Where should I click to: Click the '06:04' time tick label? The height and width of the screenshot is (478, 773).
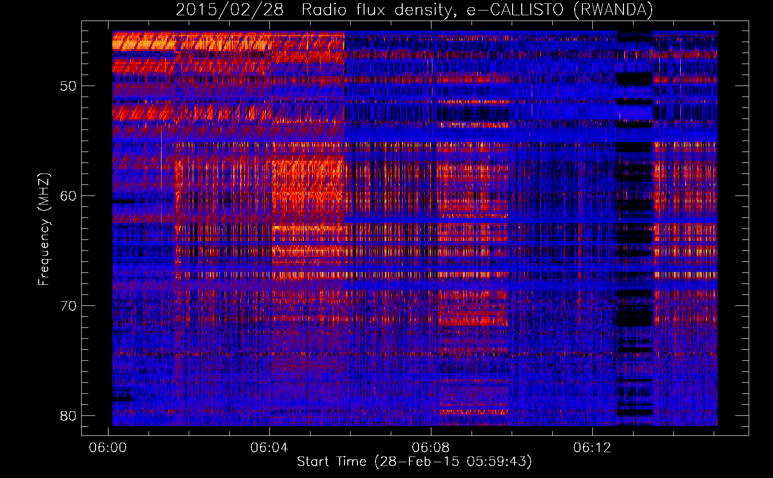point(269,448)
